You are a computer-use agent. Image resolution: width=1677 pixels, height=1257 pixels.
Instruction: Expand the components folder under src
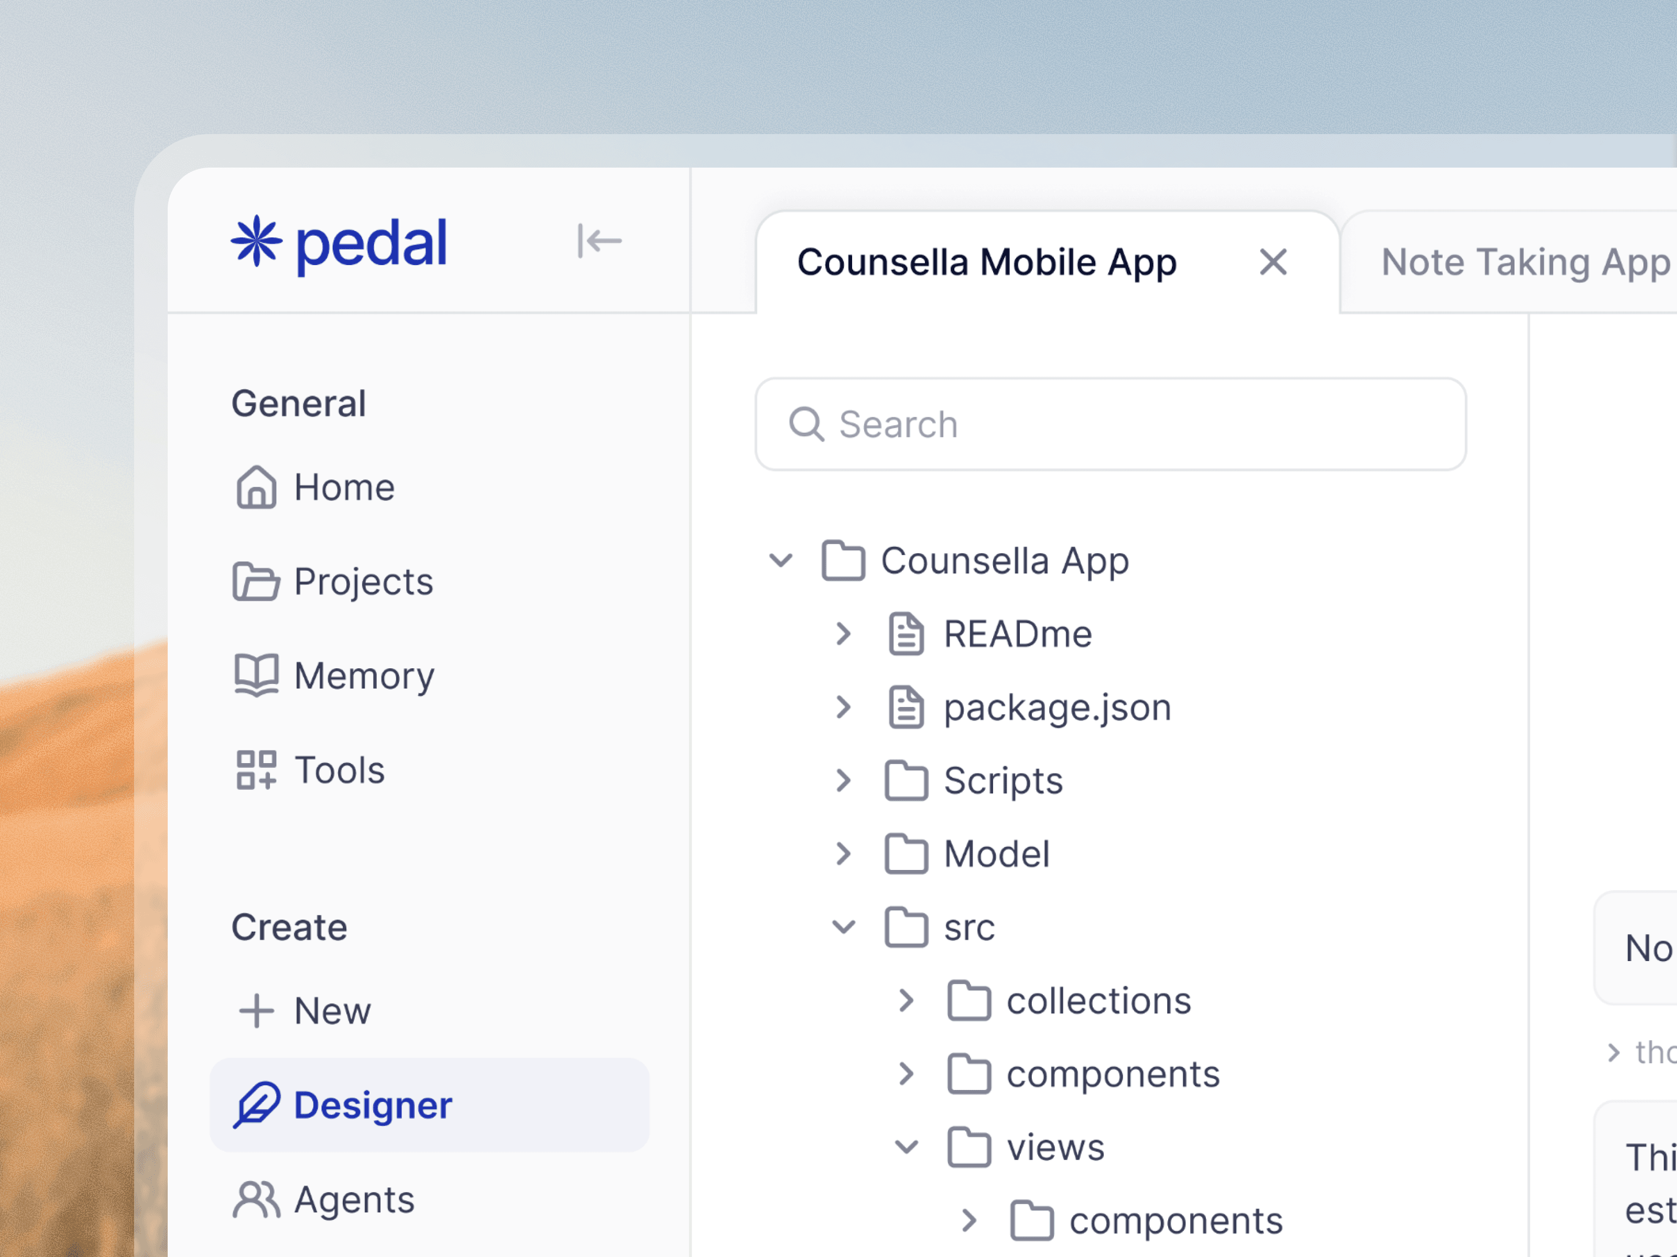pyautogui.click(x=906, y=1074)
